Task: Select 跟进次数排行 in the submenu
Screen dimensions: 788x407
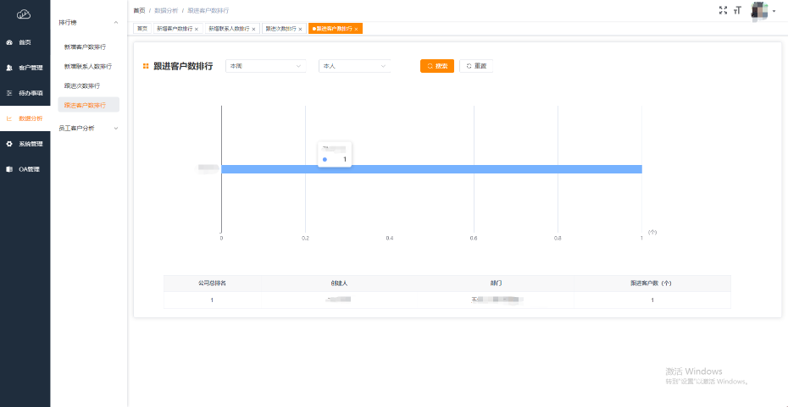Action: click(x=82, y=85)
